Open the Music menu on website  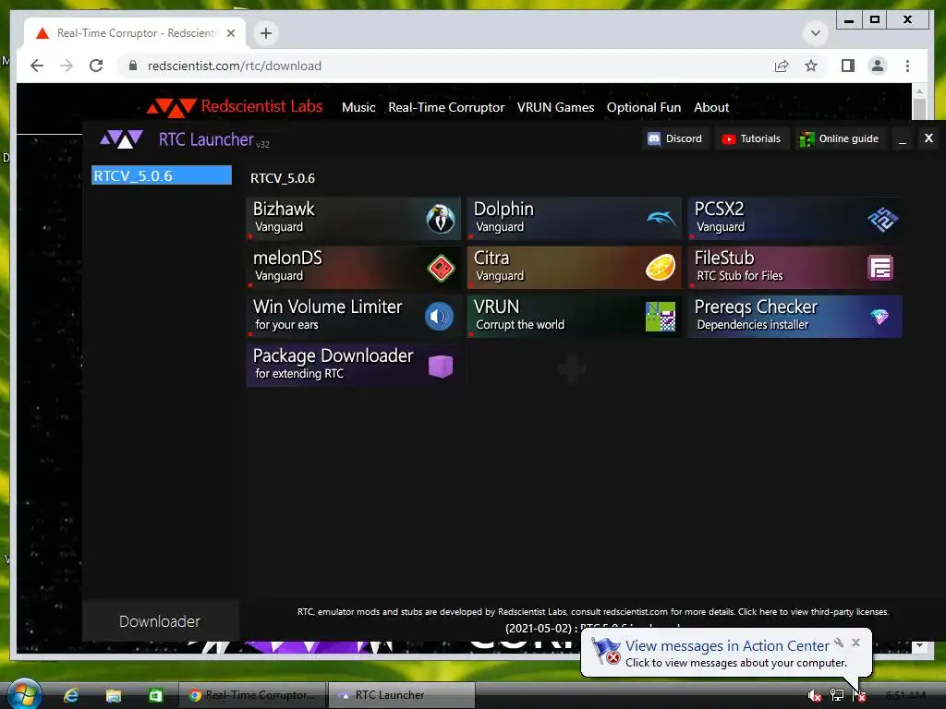pos(358,107)
